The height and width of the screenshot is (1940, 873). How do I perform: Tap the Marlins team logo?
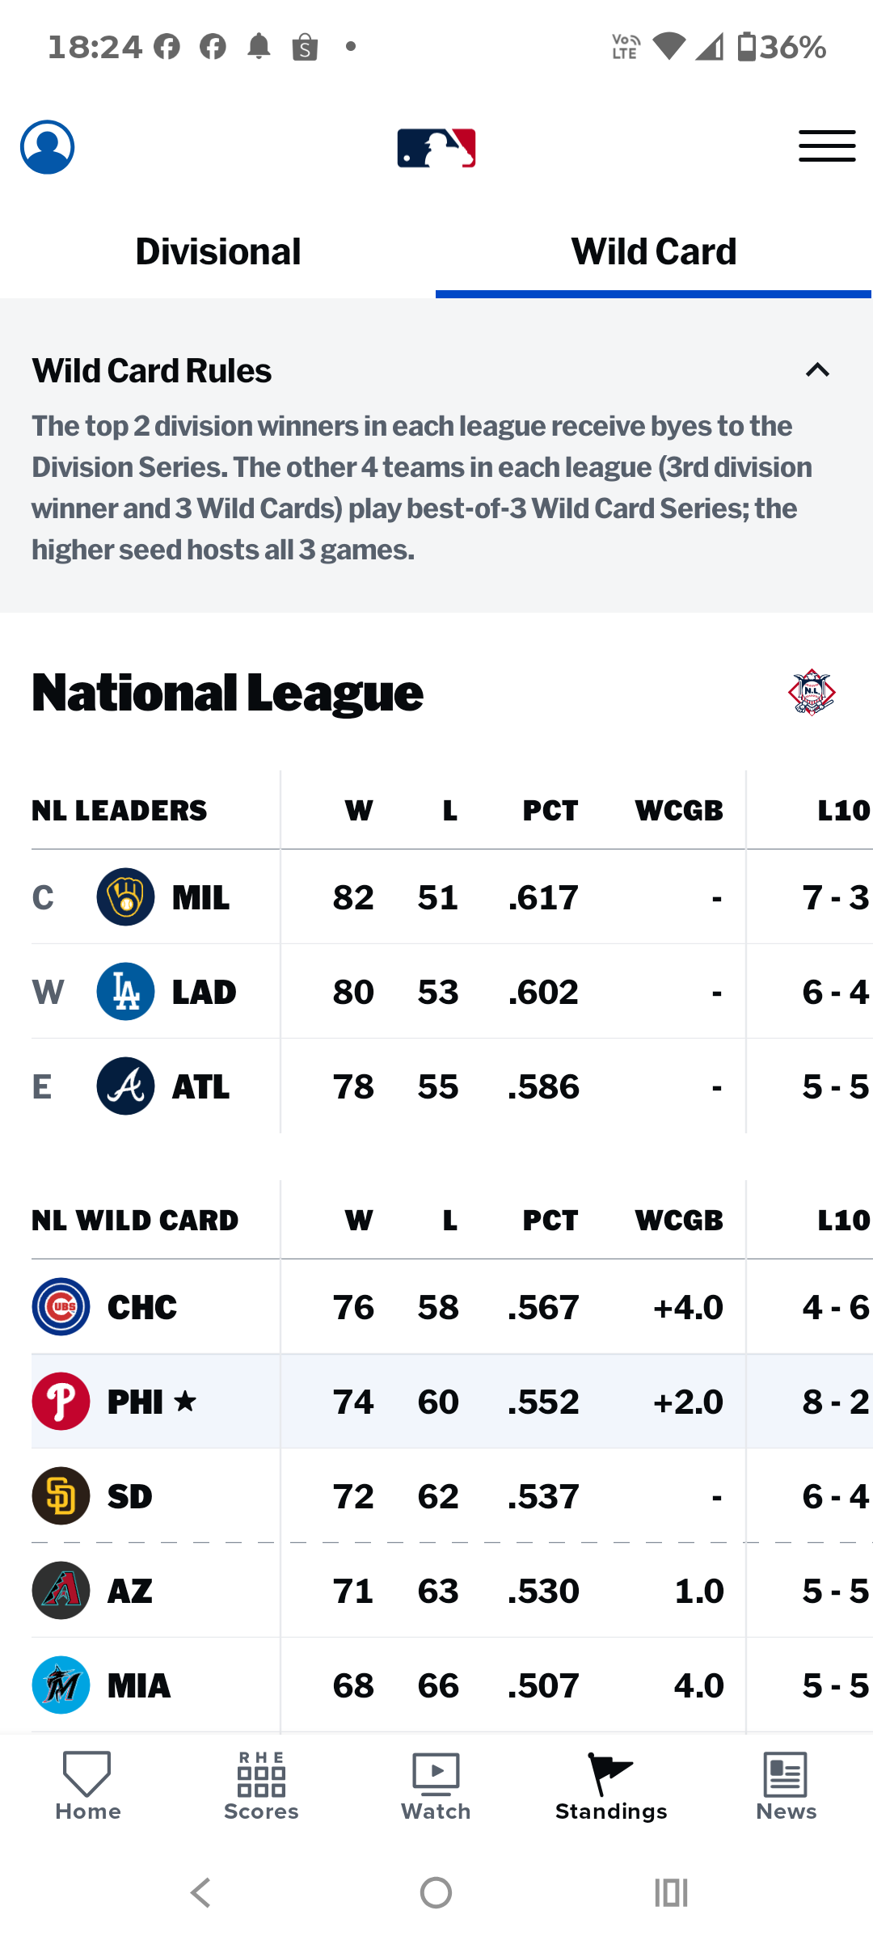click(61, 1685)
